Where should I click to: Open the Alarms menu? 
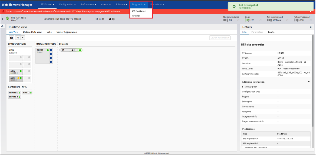click(x=106, y=4)
